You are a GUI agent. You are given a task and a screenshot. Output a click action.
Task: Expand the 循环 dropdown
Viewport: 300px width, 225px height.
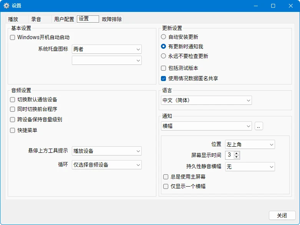(107, 165)
